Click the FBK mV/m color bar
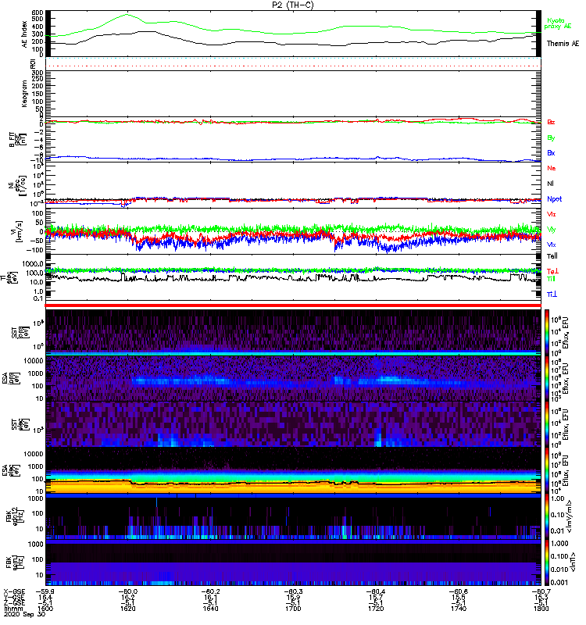The width and height of the screenshot is (586, 625). [x=546, y=516]
